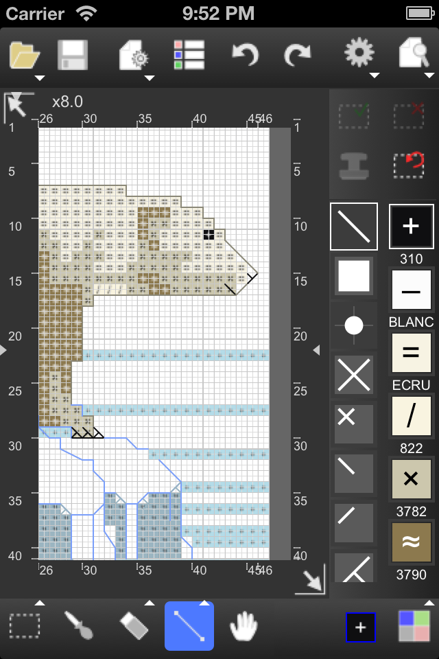Tap the x8.0 zoom level label

pyautogui.click(x=68, y=102)
